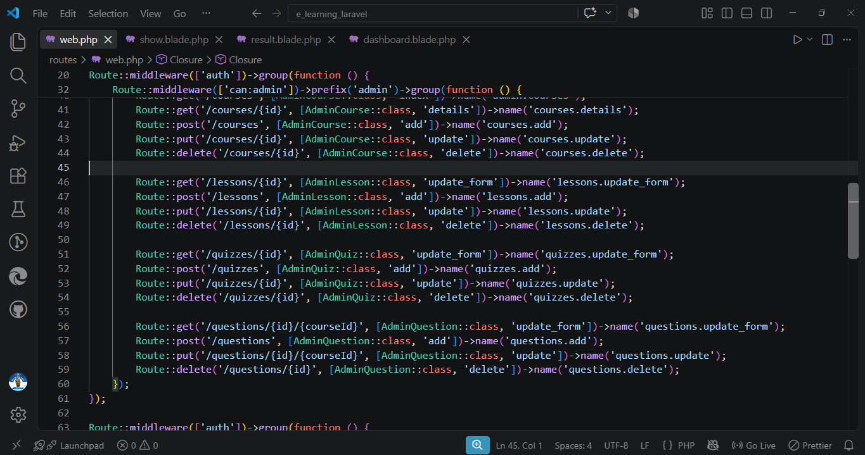Switch to the result.blade.php tab
Viewport: 865px width, 455px height.
[x=286, y=39]
